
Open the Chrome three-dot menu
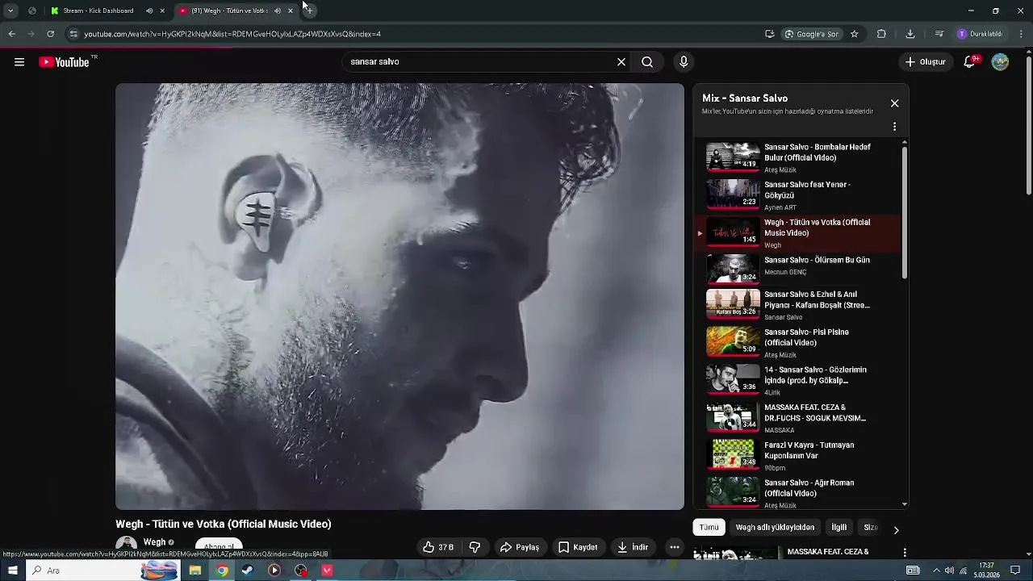[x=1022, y=34]
